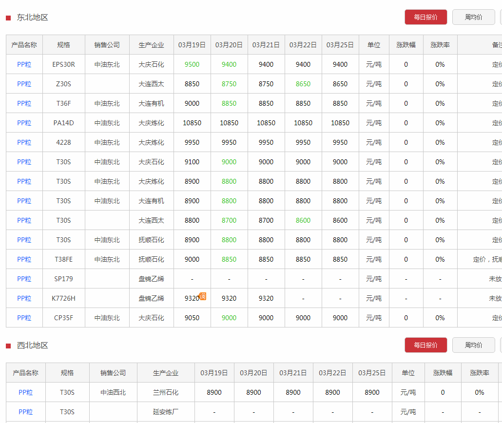502x423 pixels.
Task: Switch to 周均价 in 西北地区 section
Action: (473, 345)
